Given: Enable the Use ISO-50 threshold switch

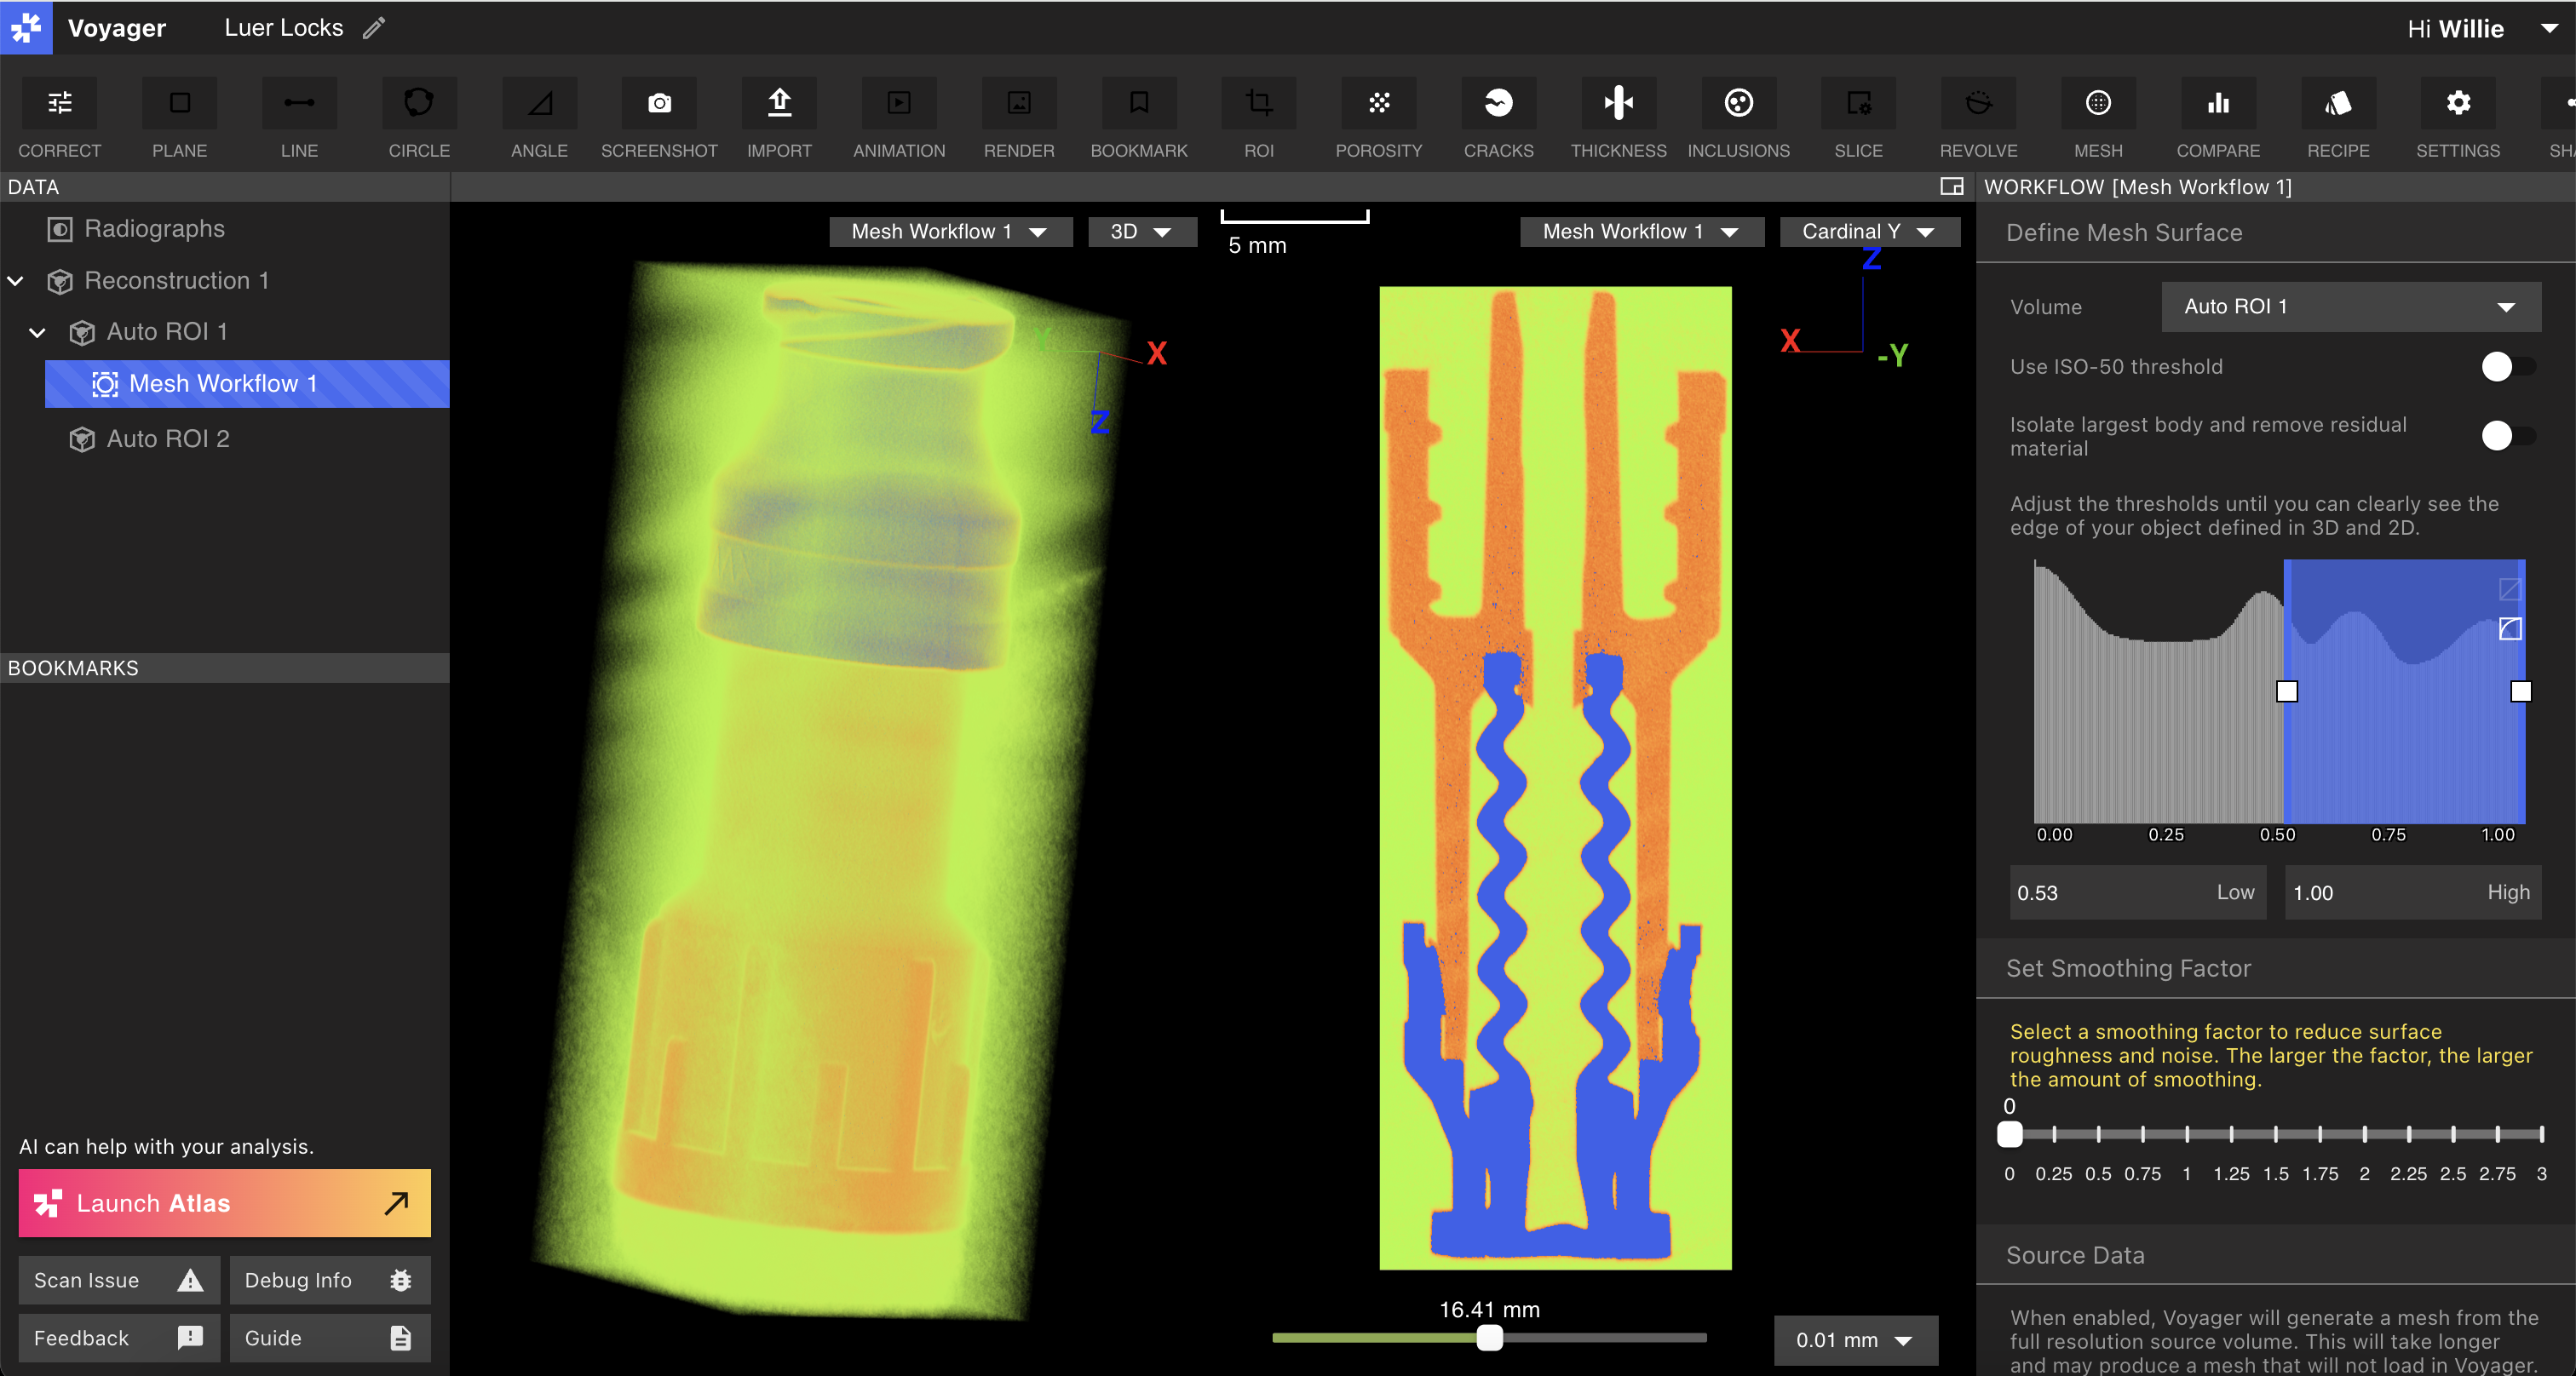Looking at the screenshot, I should tap(2508, 367).
